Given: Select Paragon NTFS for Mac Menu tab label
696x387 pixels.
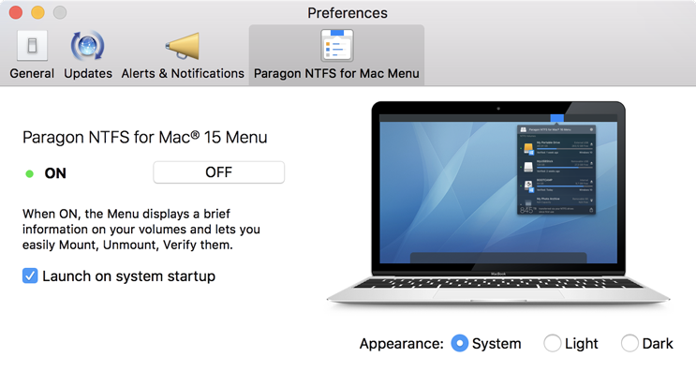Looking at the screenshot, I should pos(336,73).
